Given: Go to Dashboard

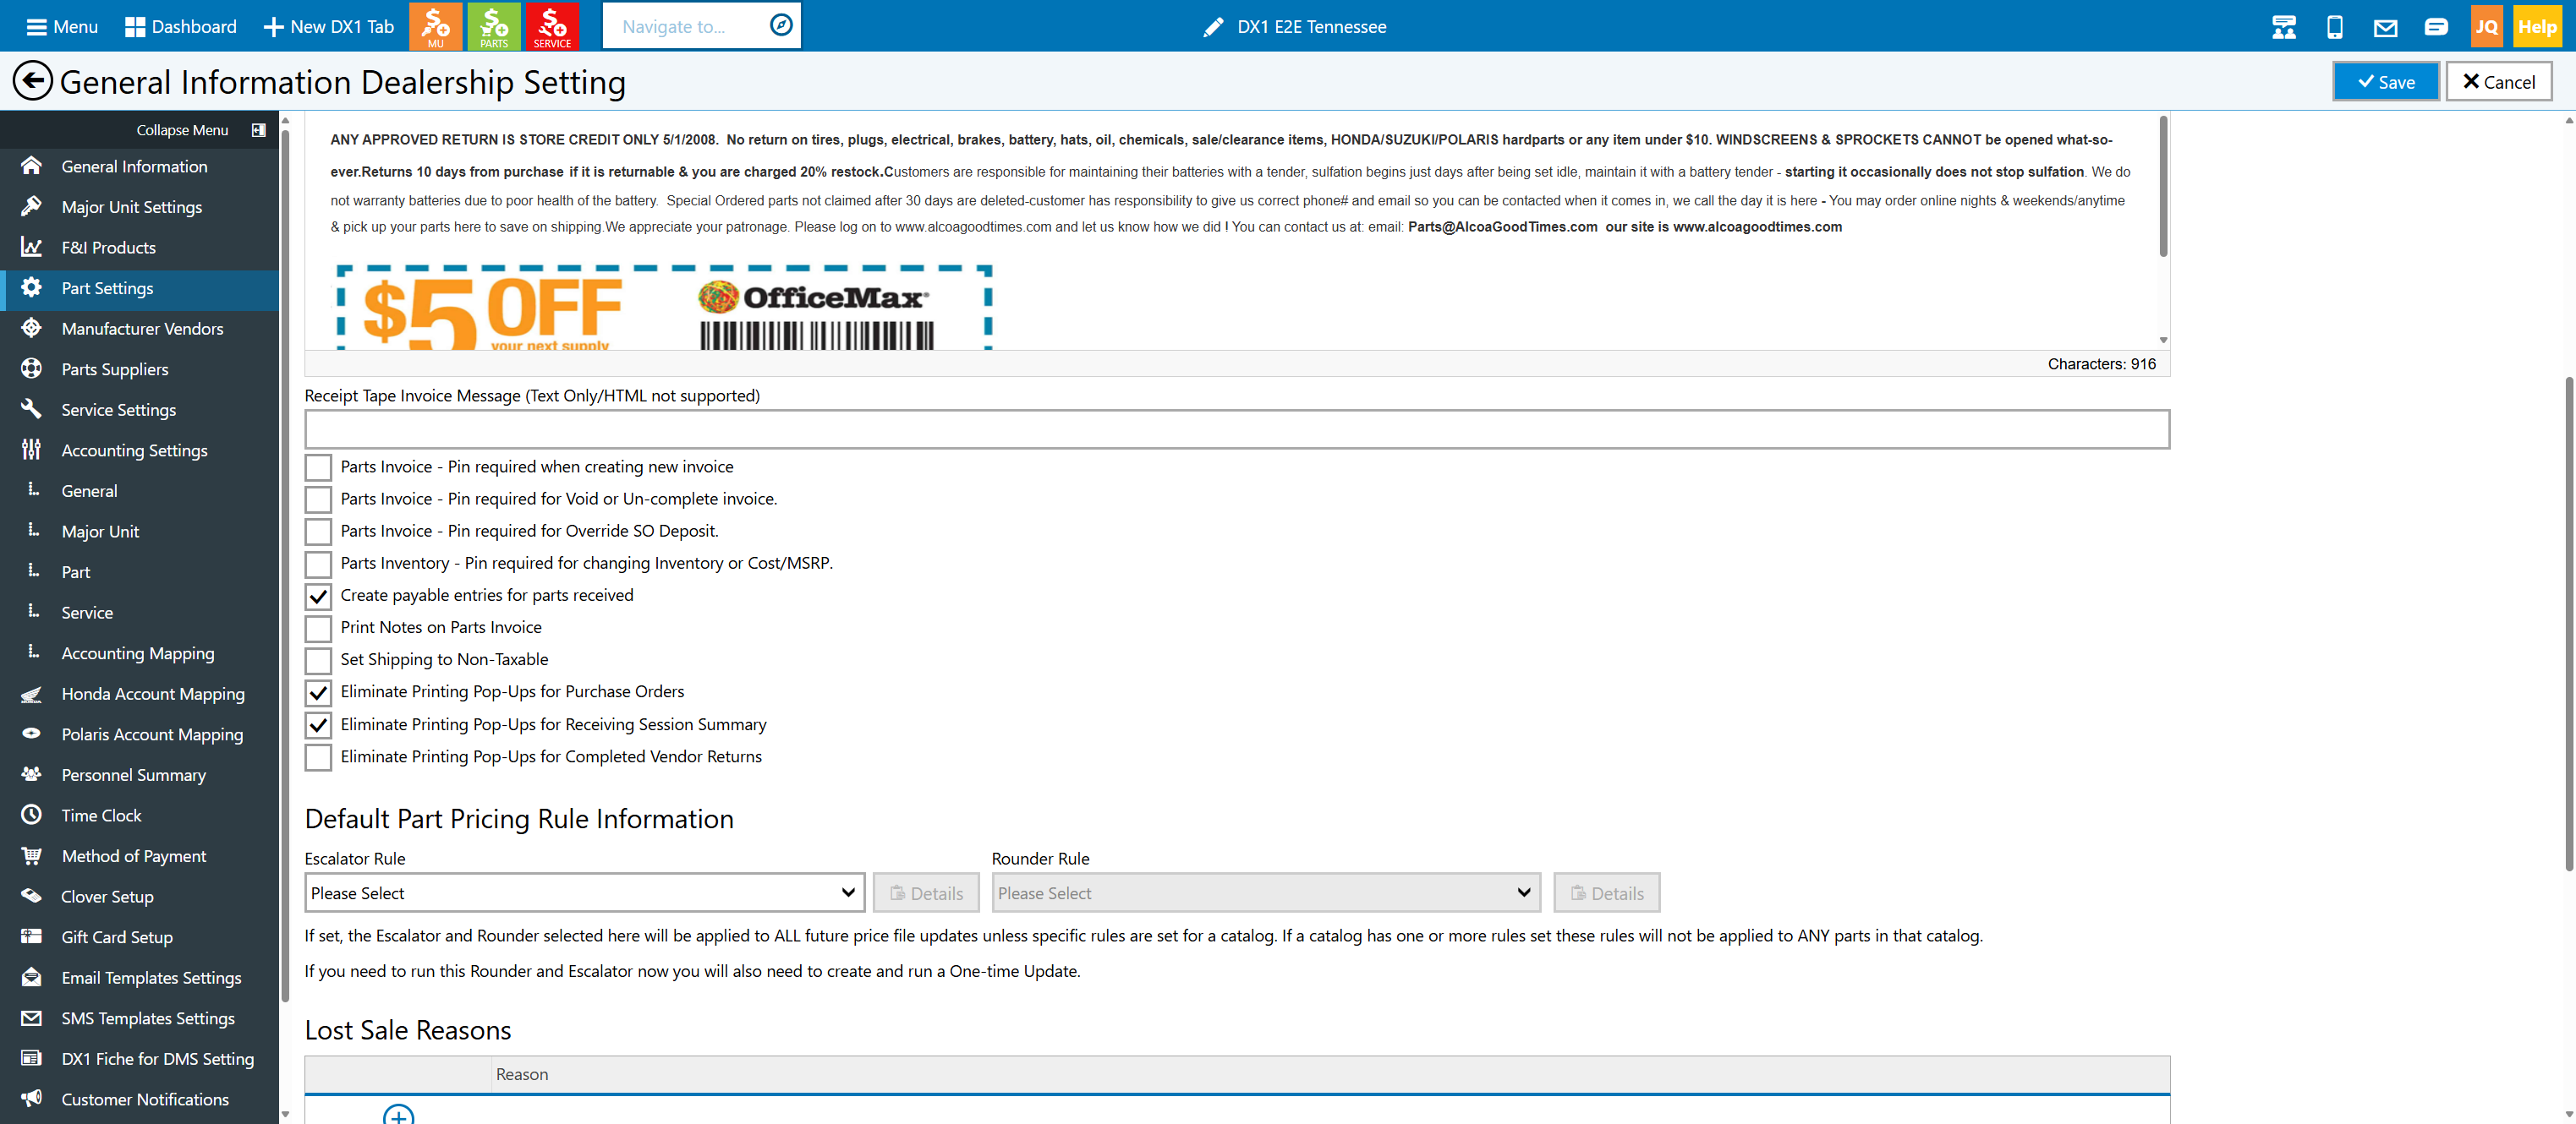Looking at the screenshot, I should [181, 27].
